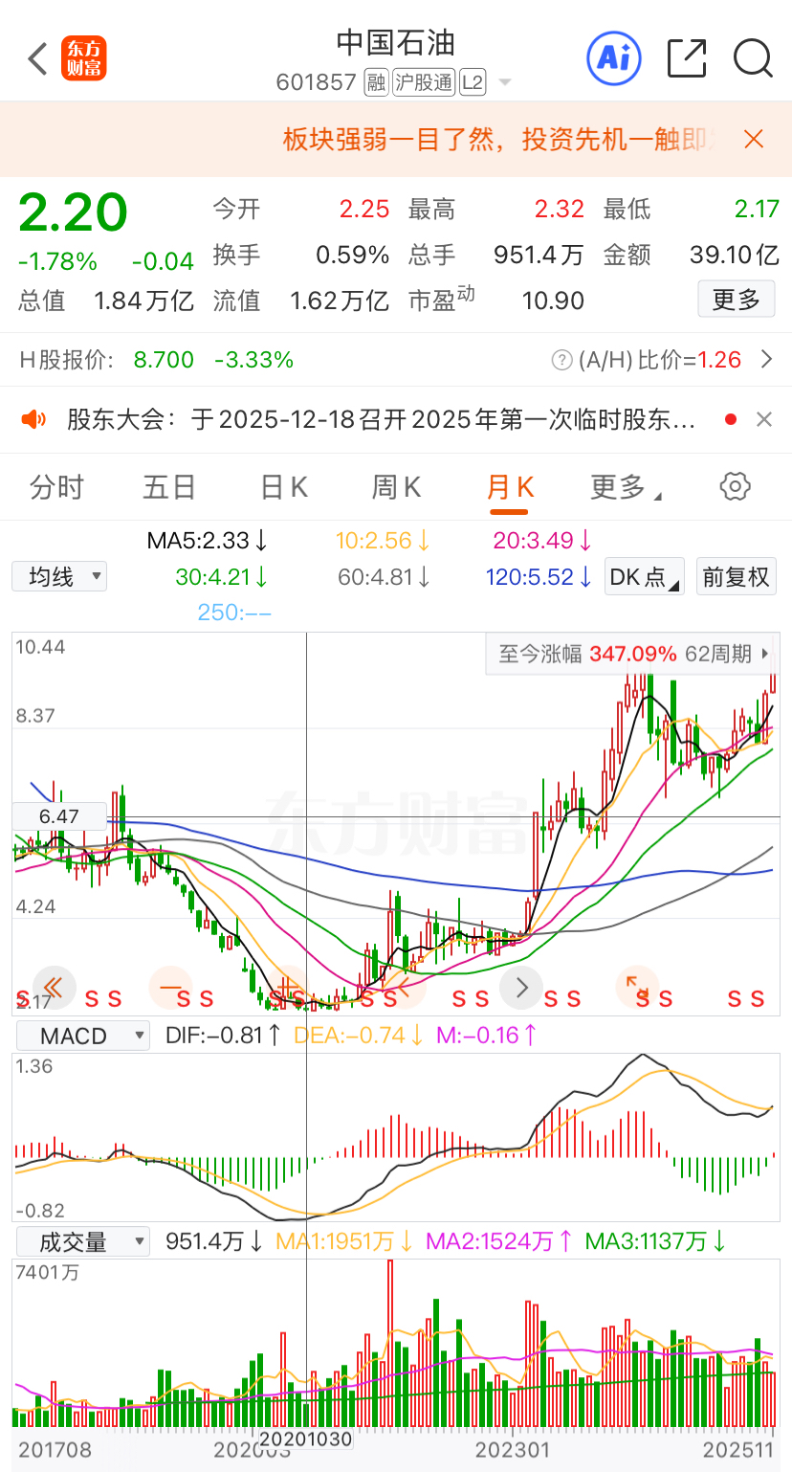Image resolution: width=792 pixels, height=1472 pixels.
Task: Switch to 分时 tab
Action: click(x=57, y=487)
